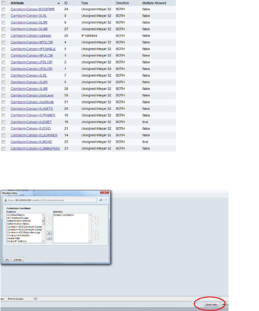Click the Permit Access cell in bottom row
The height and width of the screenshot is (311, 259).
pyautogui.click(x=16, y=299)
